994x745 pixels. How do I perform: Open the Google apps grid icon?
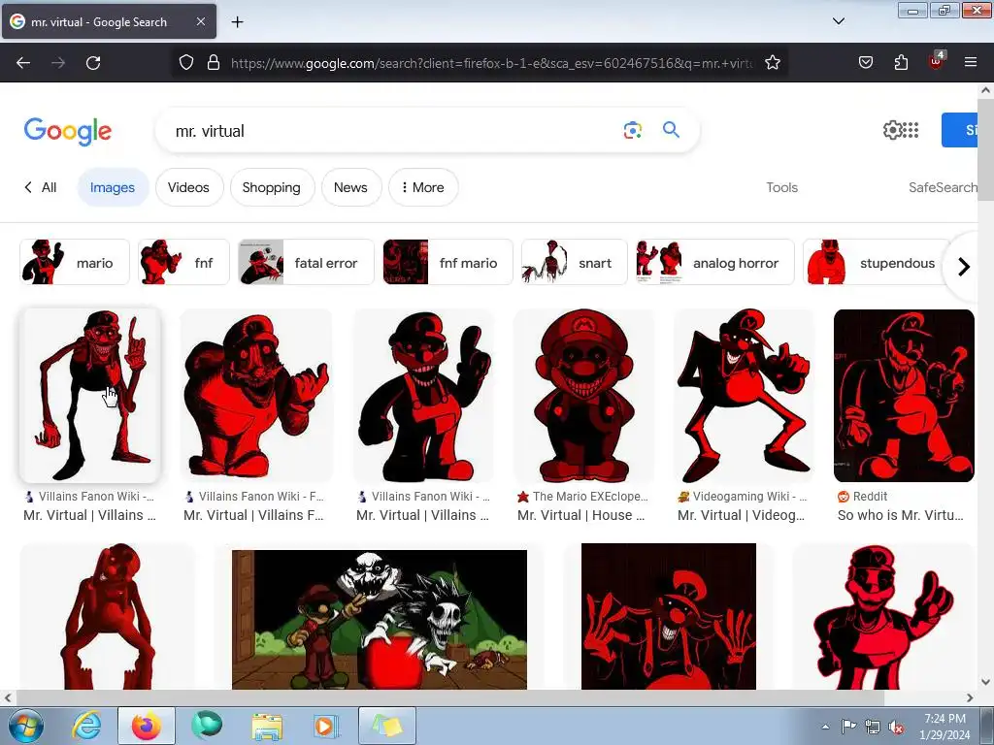coord(911,130)
